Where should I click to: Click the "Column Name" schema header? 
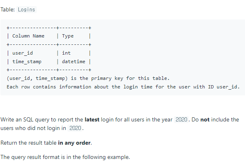click(29, 36)
